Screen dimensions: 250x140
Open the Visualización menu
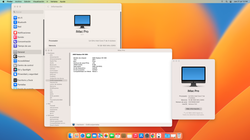click(x=38, y=1)
